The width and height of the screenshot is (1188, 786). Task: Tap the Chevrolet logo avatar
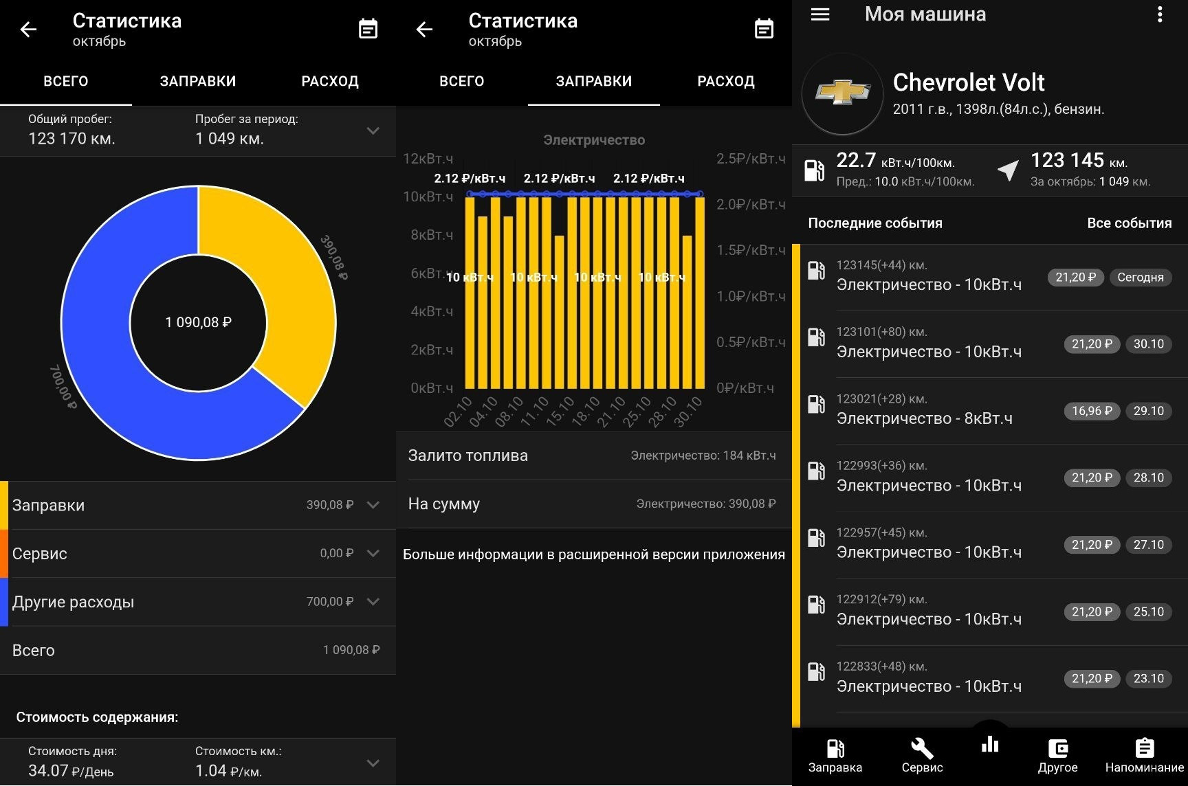843,93
